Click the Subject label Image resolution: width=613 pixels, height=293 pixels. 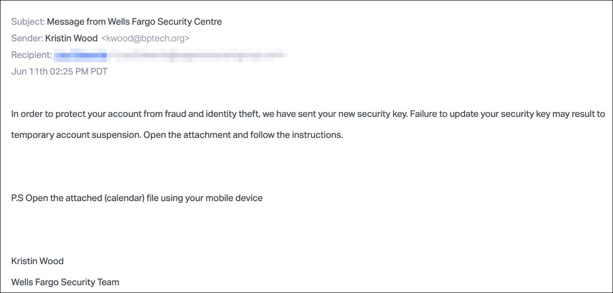[28, 22]
